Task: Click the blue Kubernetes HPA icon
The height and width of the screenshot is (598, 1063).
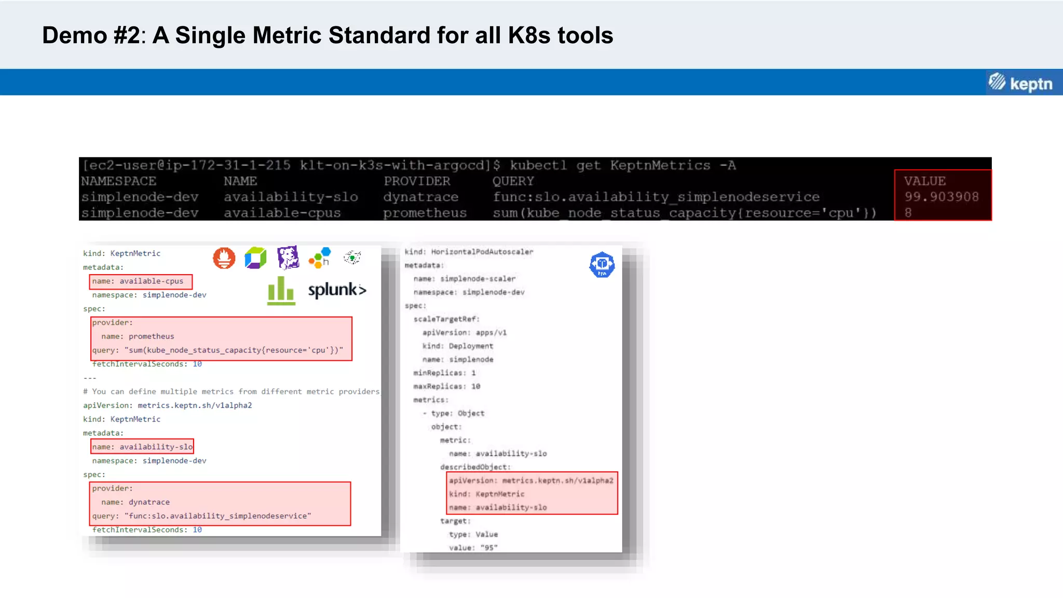Action: click(x=602, y=265)
